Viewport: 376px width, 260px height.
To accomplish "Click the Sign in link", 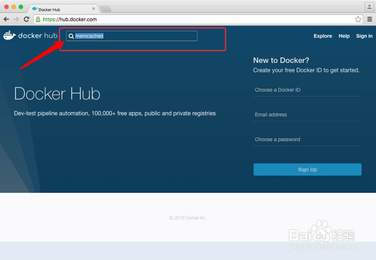I will coord(364,36).
